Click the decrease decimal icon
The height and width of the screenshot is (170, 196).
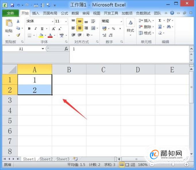111,35
